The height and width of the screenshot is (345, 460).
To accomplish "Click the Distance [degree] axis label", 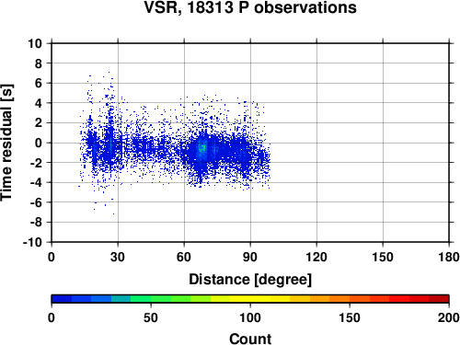I will point(250,280).
